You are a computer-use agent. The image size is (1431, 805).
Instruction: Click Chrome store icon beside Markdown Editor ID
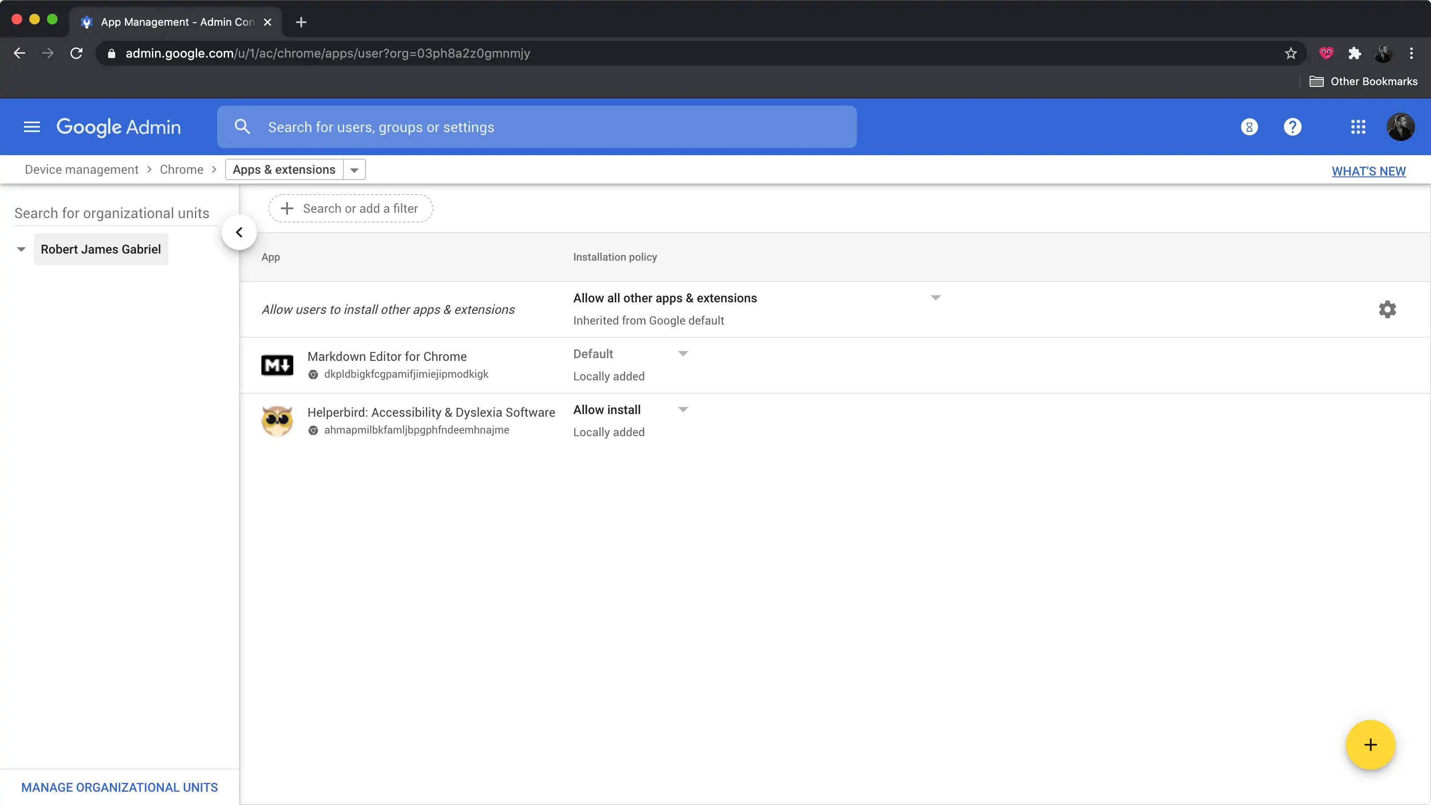pos(313,375)
